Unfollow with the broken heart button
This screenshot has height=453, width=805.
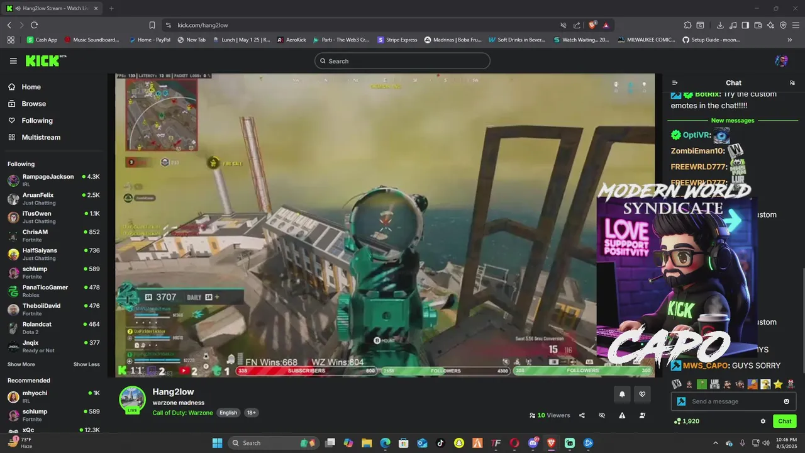tap(642, 394)
